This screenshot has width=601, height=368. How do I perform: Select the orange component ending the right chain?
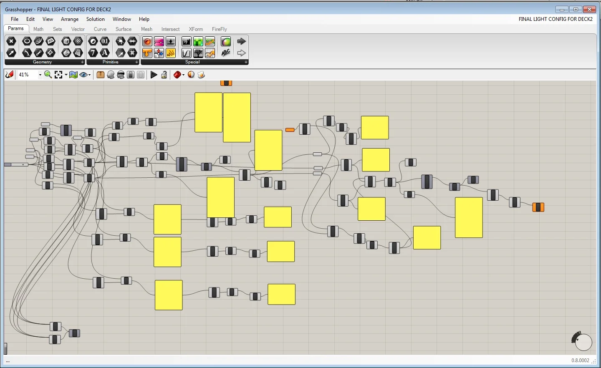(x=538, y=207)
